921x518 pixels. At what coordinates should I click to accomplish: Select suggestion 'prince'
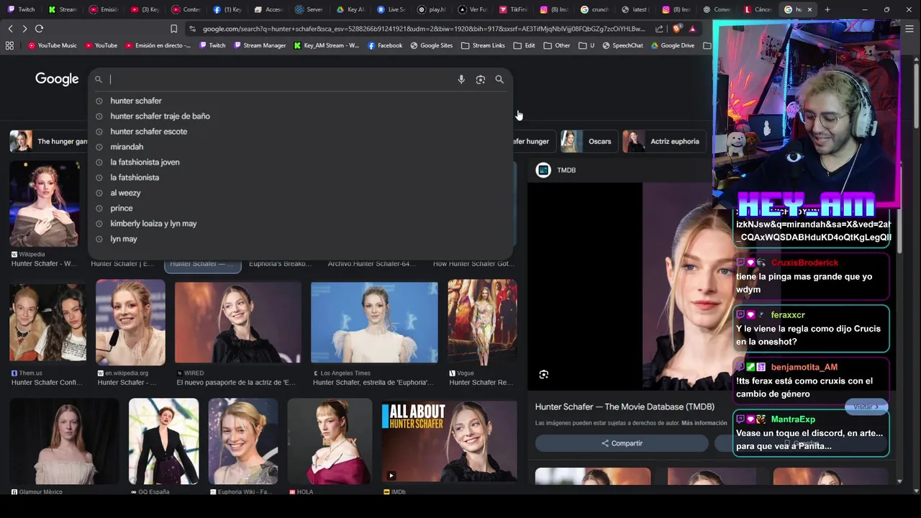pyautogui.click(x=301, y=208)
